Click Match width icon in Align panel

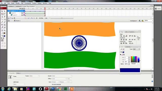coord(121,43)
